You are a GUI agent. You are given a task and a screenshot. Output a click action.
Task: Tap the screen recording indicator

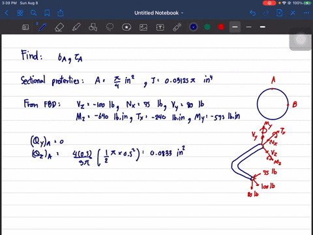269,3
